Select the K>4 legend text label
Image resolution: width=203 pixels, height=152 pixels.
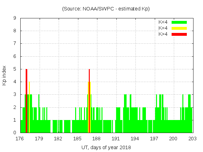tap(163, 34)
